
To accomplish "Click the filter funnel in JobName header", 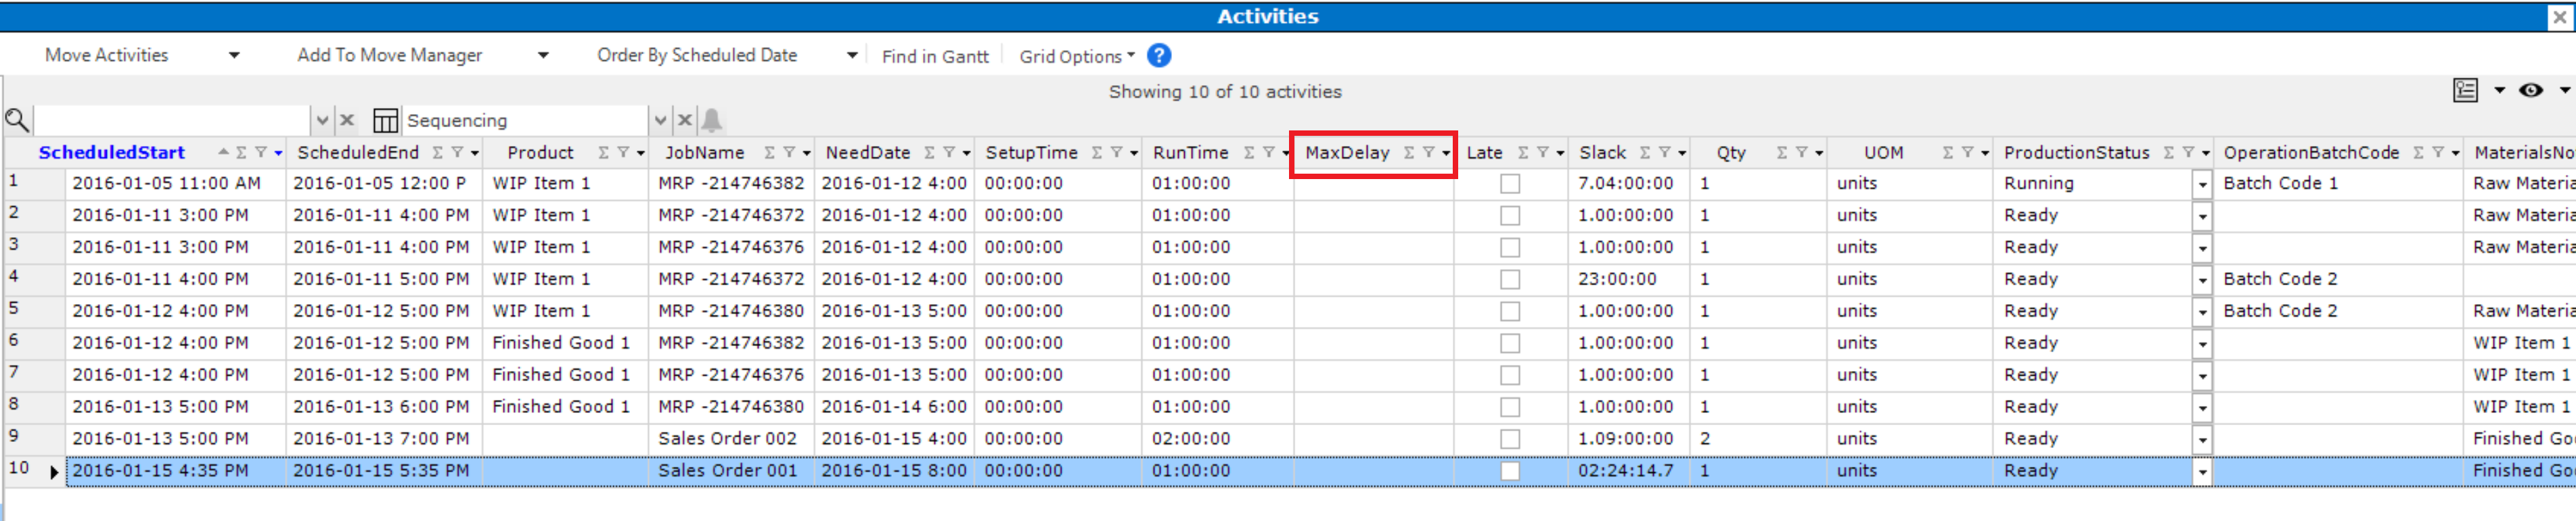I will 789,153.
